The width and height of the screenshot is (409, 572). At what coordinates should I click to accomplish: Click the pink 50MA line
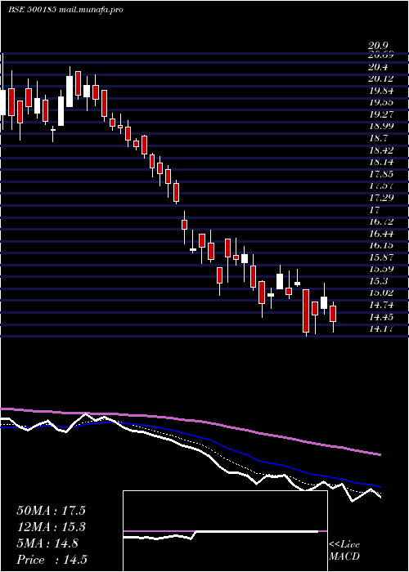[190, 421]
